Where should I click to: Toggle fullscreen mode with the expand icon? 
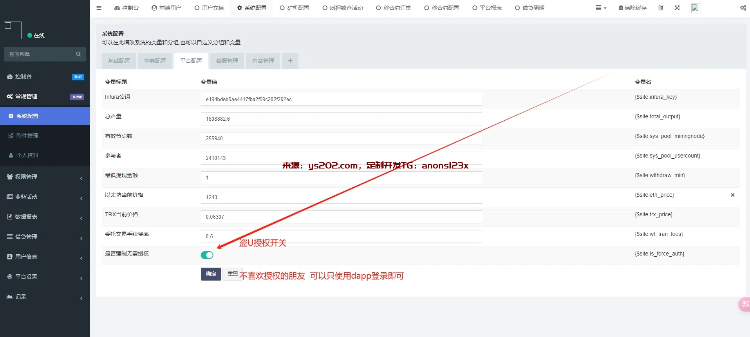tap(677, 8)
